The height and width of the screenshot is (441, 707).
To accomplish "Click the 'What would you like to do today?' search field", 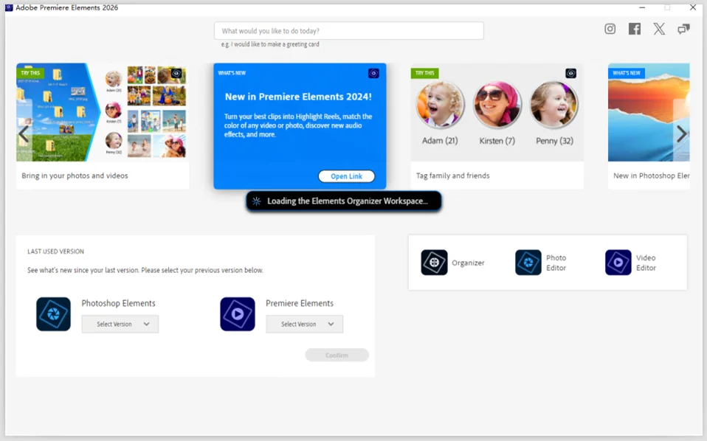I will click(x=349, y=31).
